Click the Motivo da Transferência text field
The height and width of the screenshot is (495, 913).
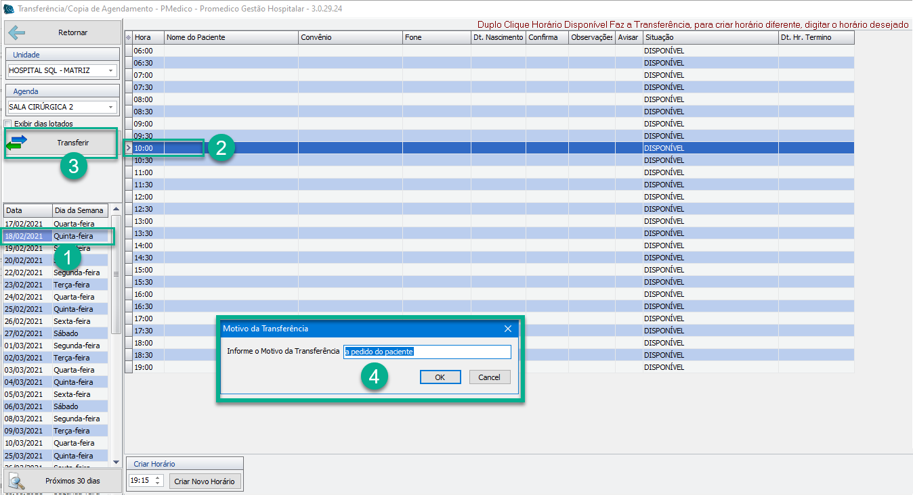click(427, 352)
